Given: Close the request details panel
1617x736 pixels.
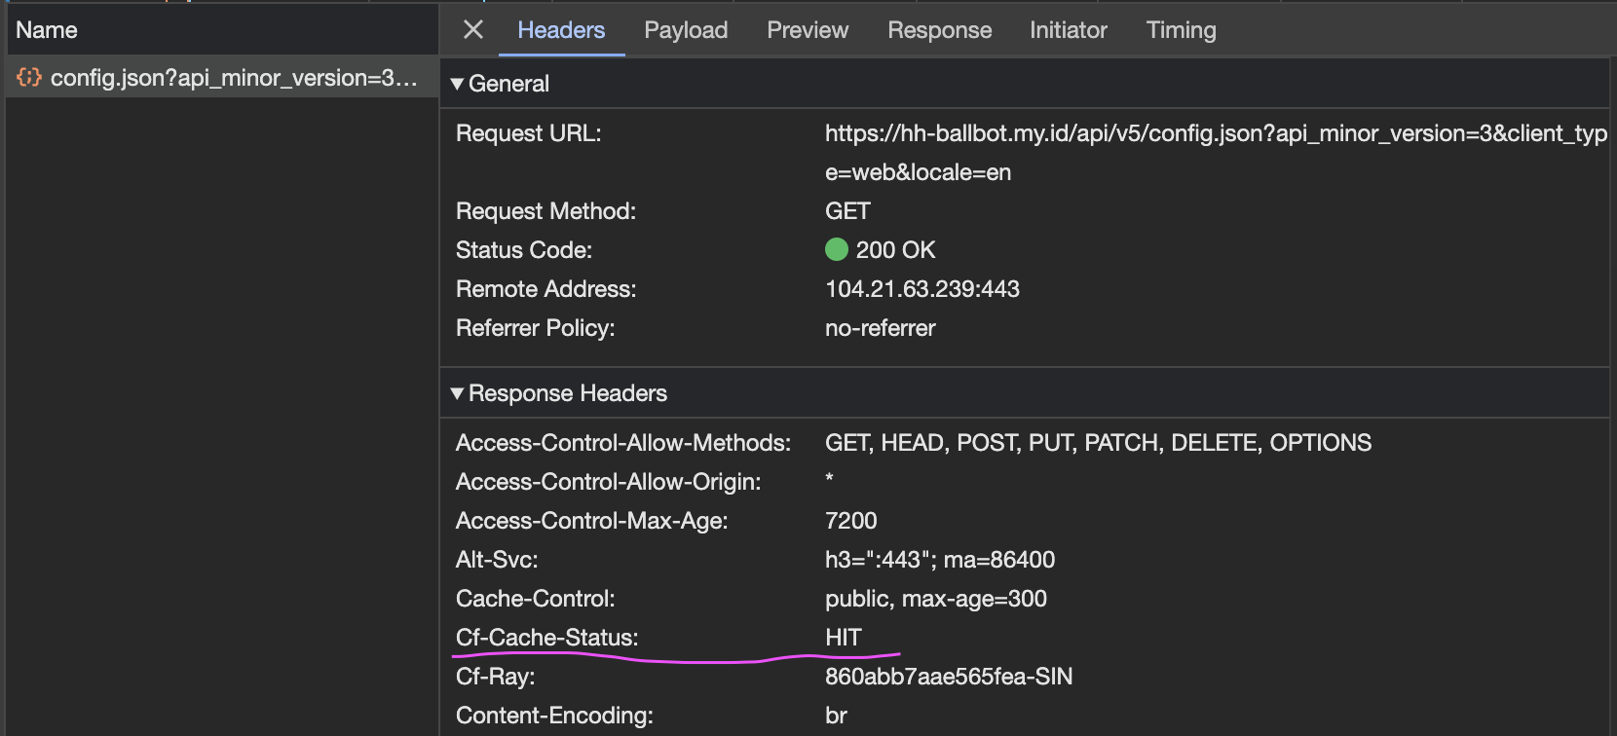Looking at the screenshot, I should point(473,30).
